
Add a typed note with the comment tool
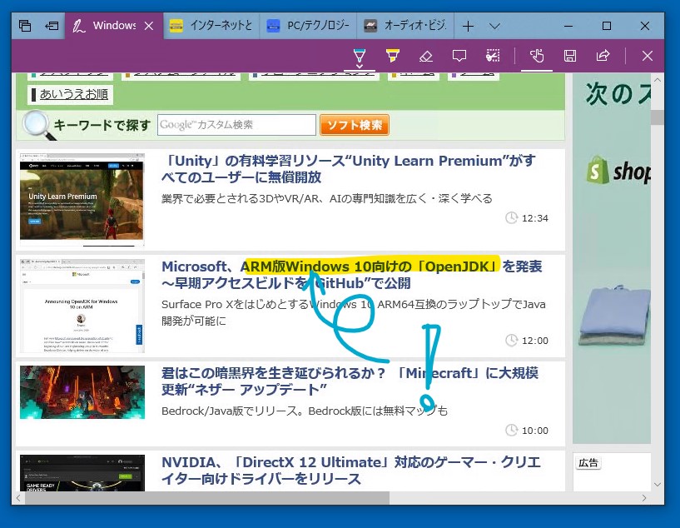(x=459, y=56)
